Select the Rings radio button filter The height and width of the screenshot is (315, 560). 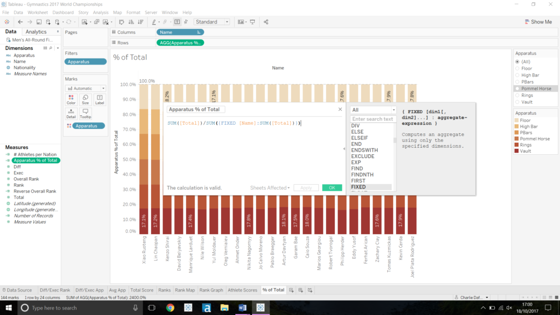click(517, 95)
